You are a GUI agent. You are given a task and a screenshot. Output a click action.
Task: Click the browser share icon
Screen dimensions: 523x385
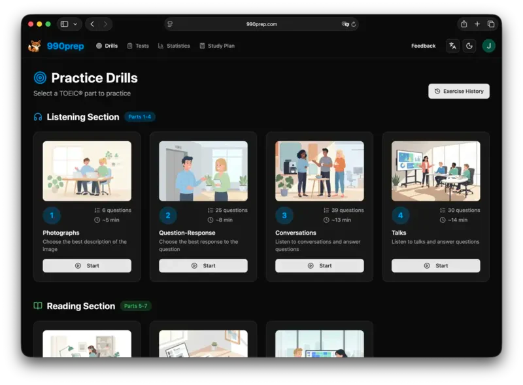pos(464,24)
